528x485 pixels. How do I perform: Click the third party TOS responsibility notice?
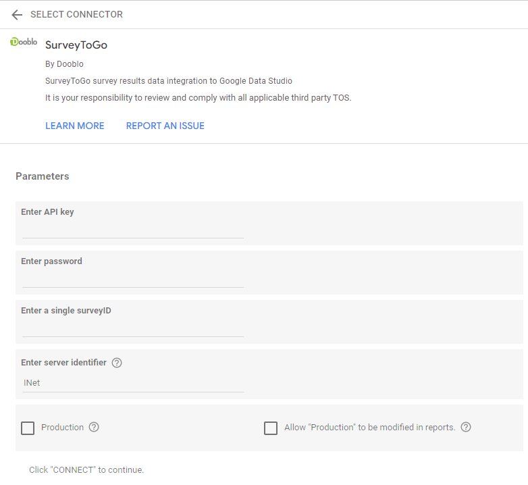pyautogui.click(x=199, y=98)
